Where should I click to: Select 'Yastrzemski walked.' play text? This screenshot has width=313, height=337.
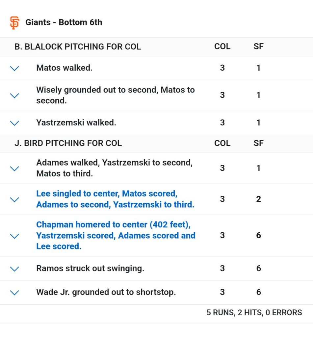(76, 123)
